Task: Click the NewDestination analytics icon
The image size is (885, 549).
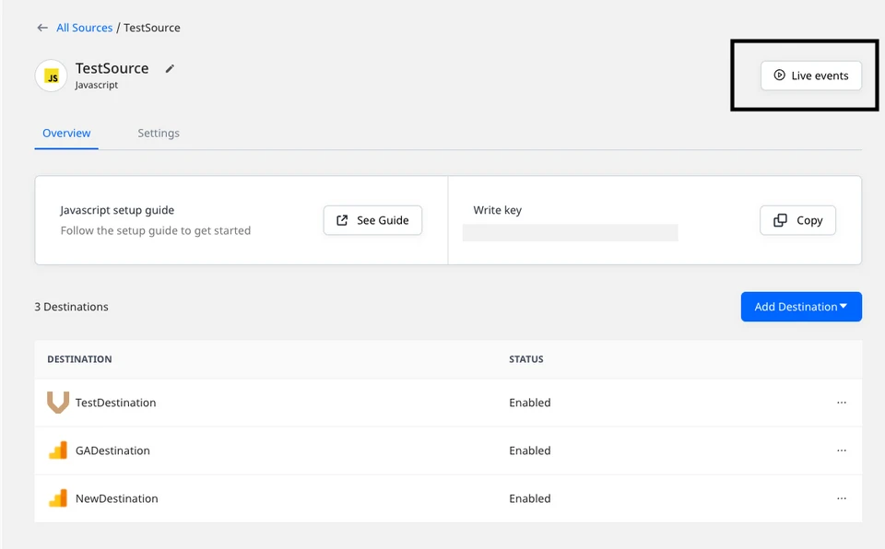Action: pos(58,498)
